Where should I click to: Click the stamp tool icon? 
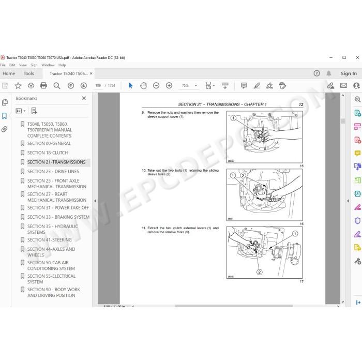pyautogui.click(x=282, y=86)
